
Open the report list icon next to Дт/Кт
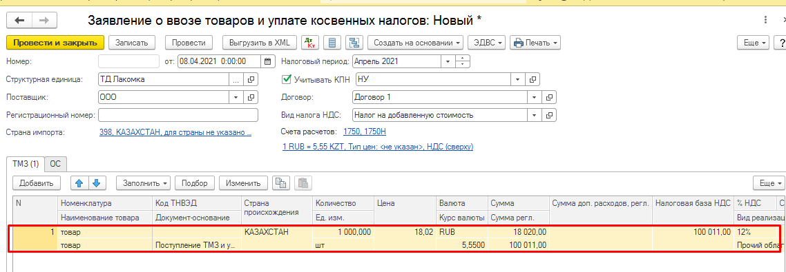pos(332,43)
